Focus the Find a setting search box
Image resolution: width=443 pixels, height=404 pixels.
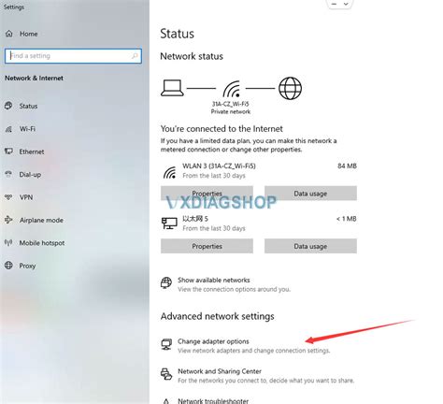tap(73, 56)
